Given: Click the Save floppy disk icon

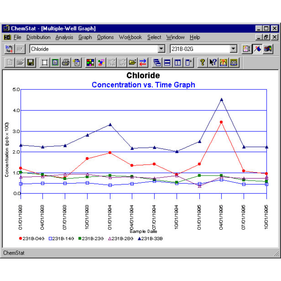Looking at the screenshot, I should (31, 63).
